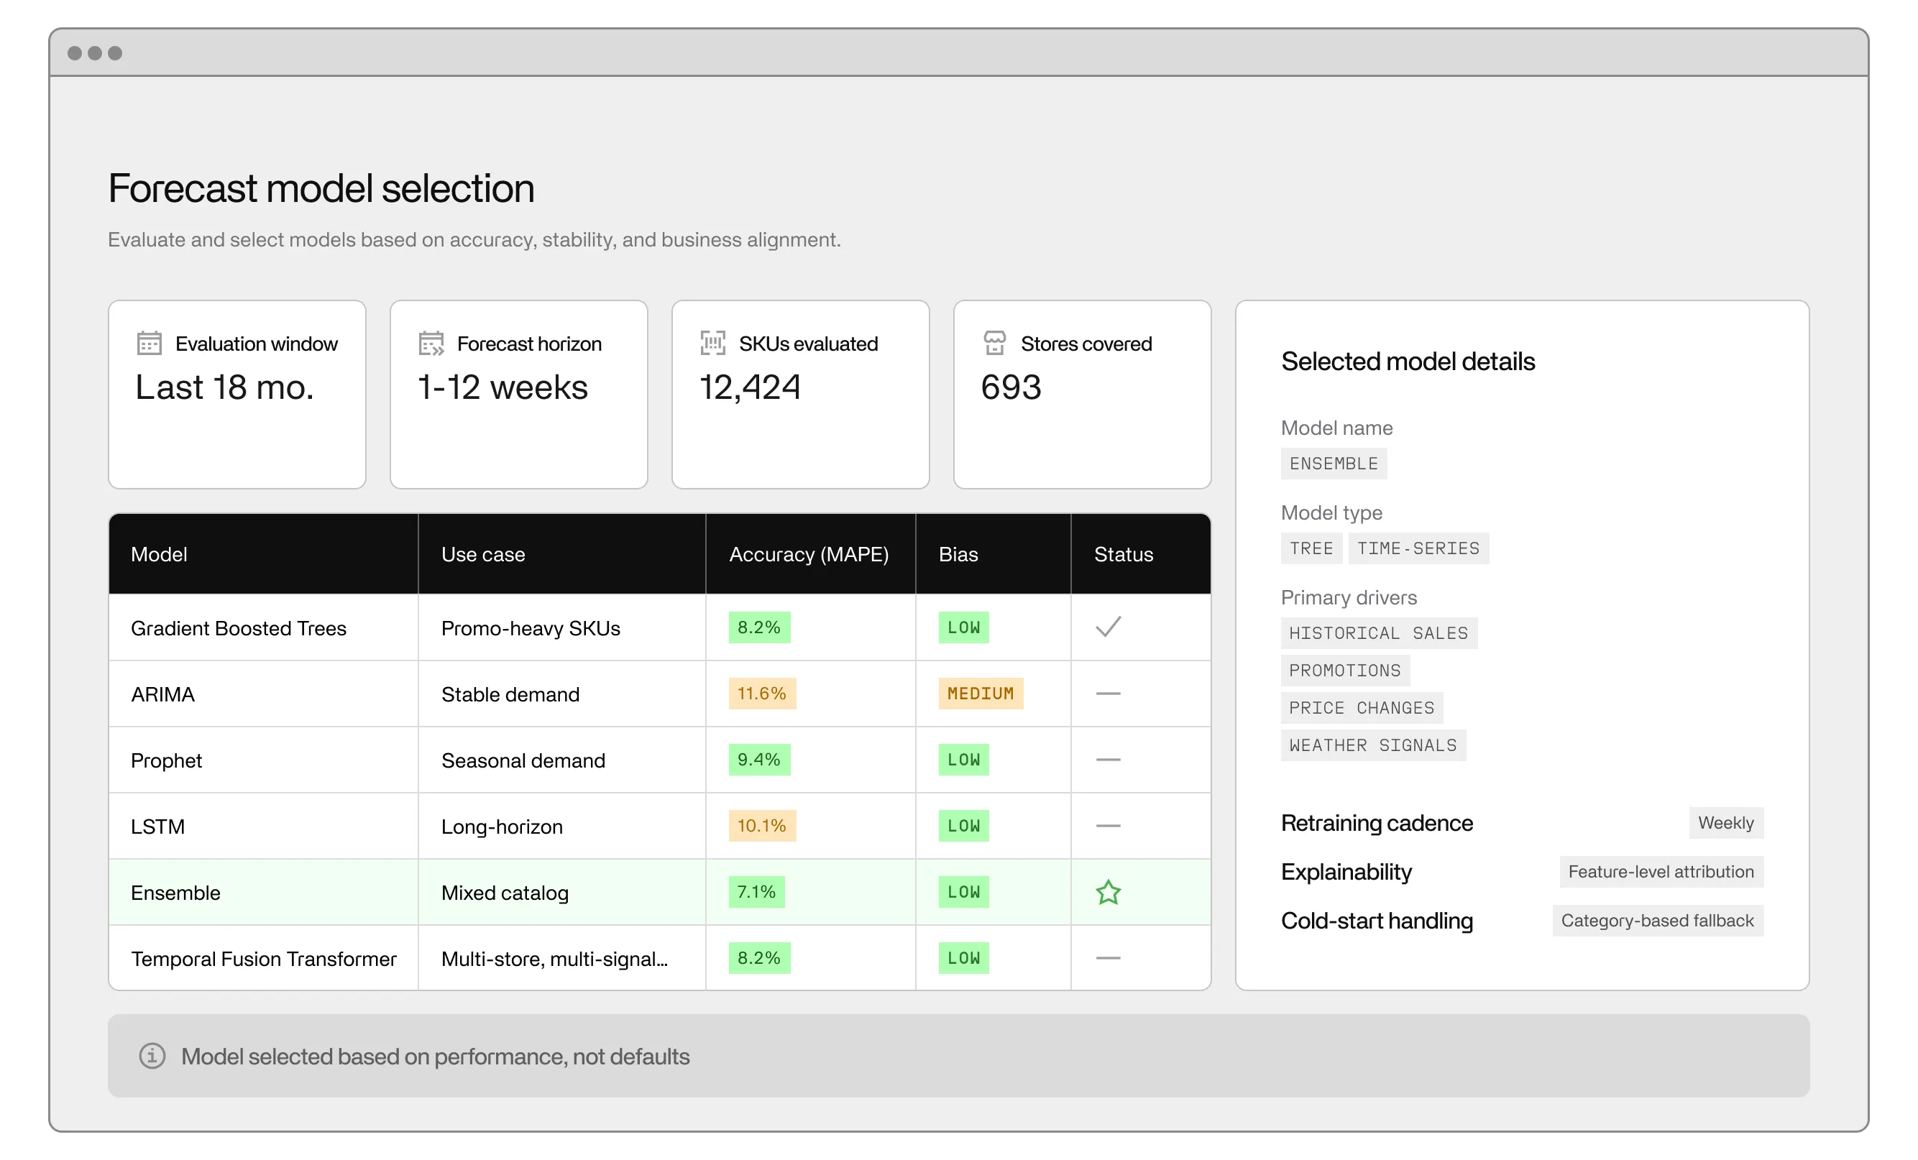Click the TIME-SERIES model type tag
Image resolution: width=1918 pixels, height=1160 pixels.
[x=1418, y=548]
